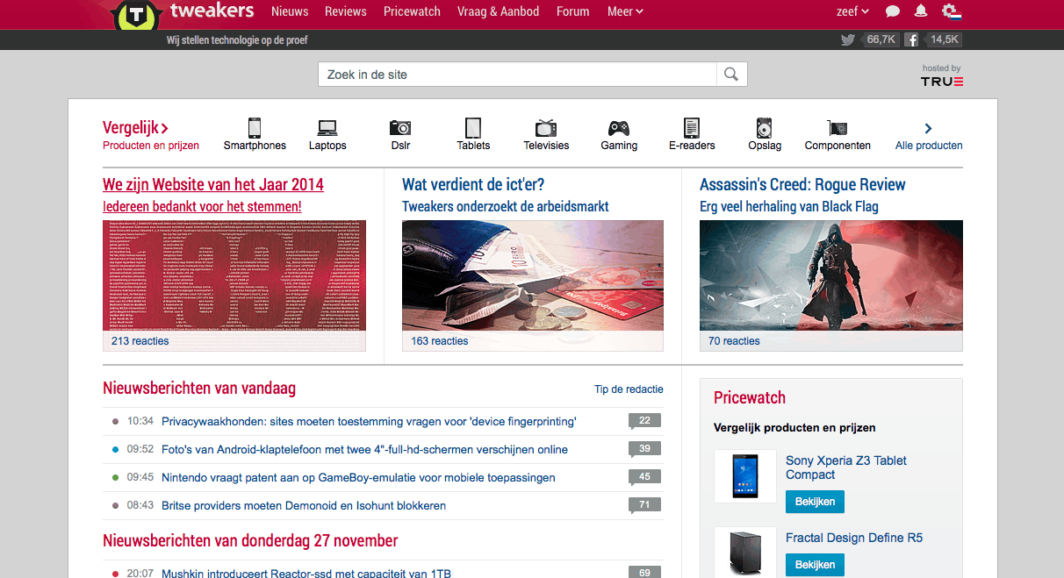
Task: Expand the zeef user menu
Action: coord(852,11)
